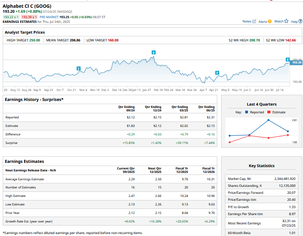The width and height of the screenshot is (303, 236).
Task: Click the Key Statistics heading
Action: [261, 166]
